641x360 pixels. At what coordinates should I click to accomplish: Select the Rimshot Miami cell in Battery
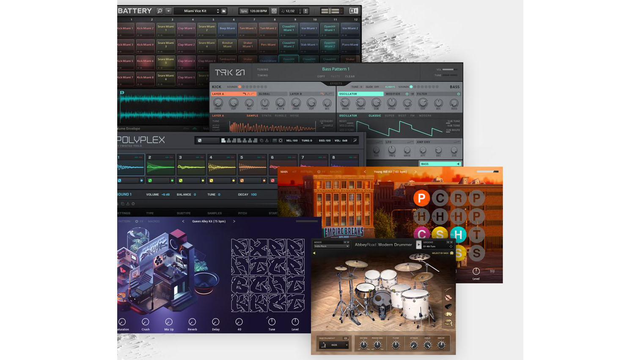(x=227, y=46)
